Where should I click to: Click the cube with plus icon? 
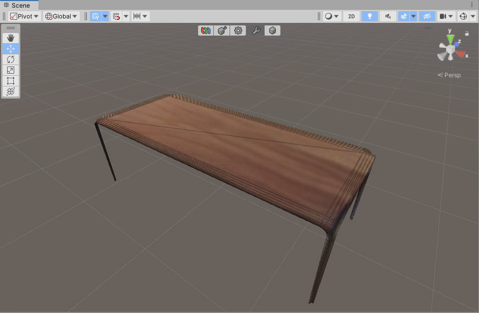222,30
